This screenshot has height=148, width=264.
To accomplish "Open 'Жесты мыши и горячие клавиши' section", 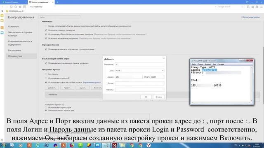I will [20, 34].
